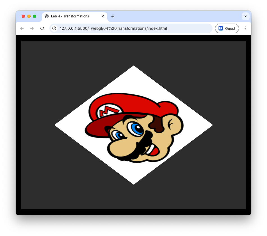Click the red close window button
Viewport: 267px width, 236px height.
(x=23, y=16)
